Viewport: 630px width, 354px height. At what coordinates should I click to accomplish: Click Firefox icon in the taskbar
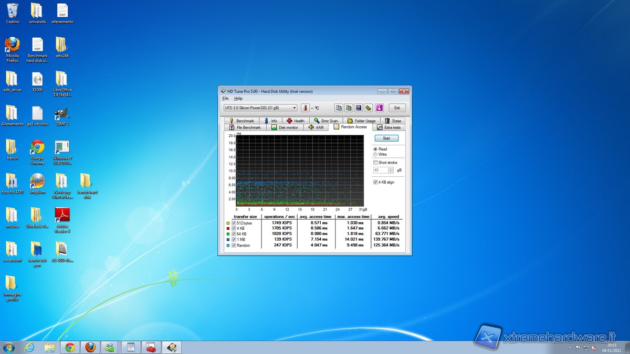90,347
